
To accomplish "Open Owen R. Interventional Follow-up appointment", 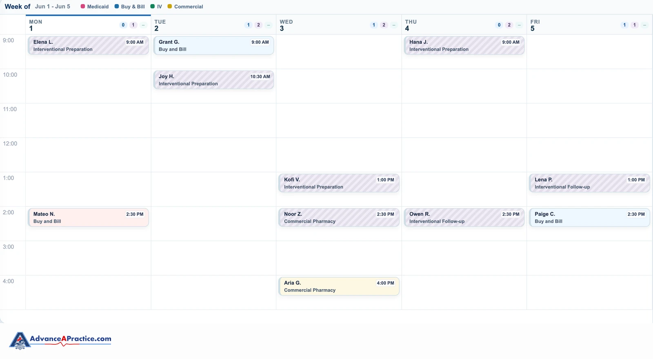I will 464,217.
